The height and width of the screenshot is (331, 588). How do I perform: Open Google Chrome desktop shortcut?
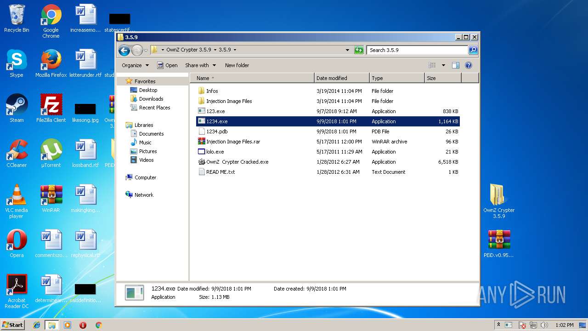(51, 22)
